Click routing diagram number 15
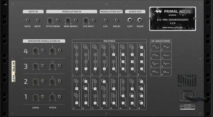The width and height of the screenshot is (213, 117). pyautogui.click(x=132, y=93)
